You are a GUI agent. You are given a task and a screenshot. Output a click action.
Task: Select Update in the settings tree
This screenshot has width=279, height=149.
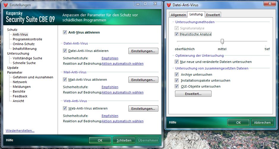13,68
